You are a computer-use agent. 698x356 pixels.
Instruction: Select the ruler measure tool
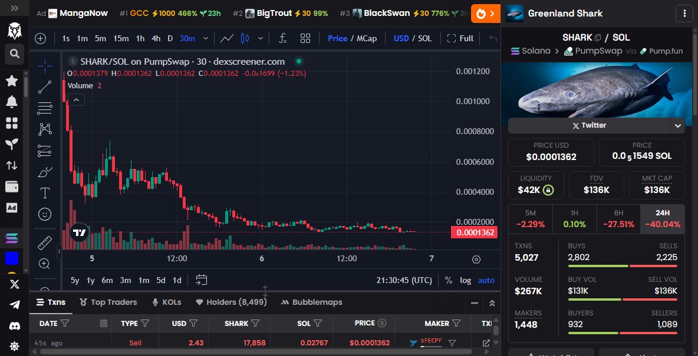coord(45,243)
